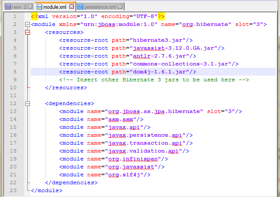Close the module.xml tab
The width and height of the screenshot is (280, 197).
72,7
